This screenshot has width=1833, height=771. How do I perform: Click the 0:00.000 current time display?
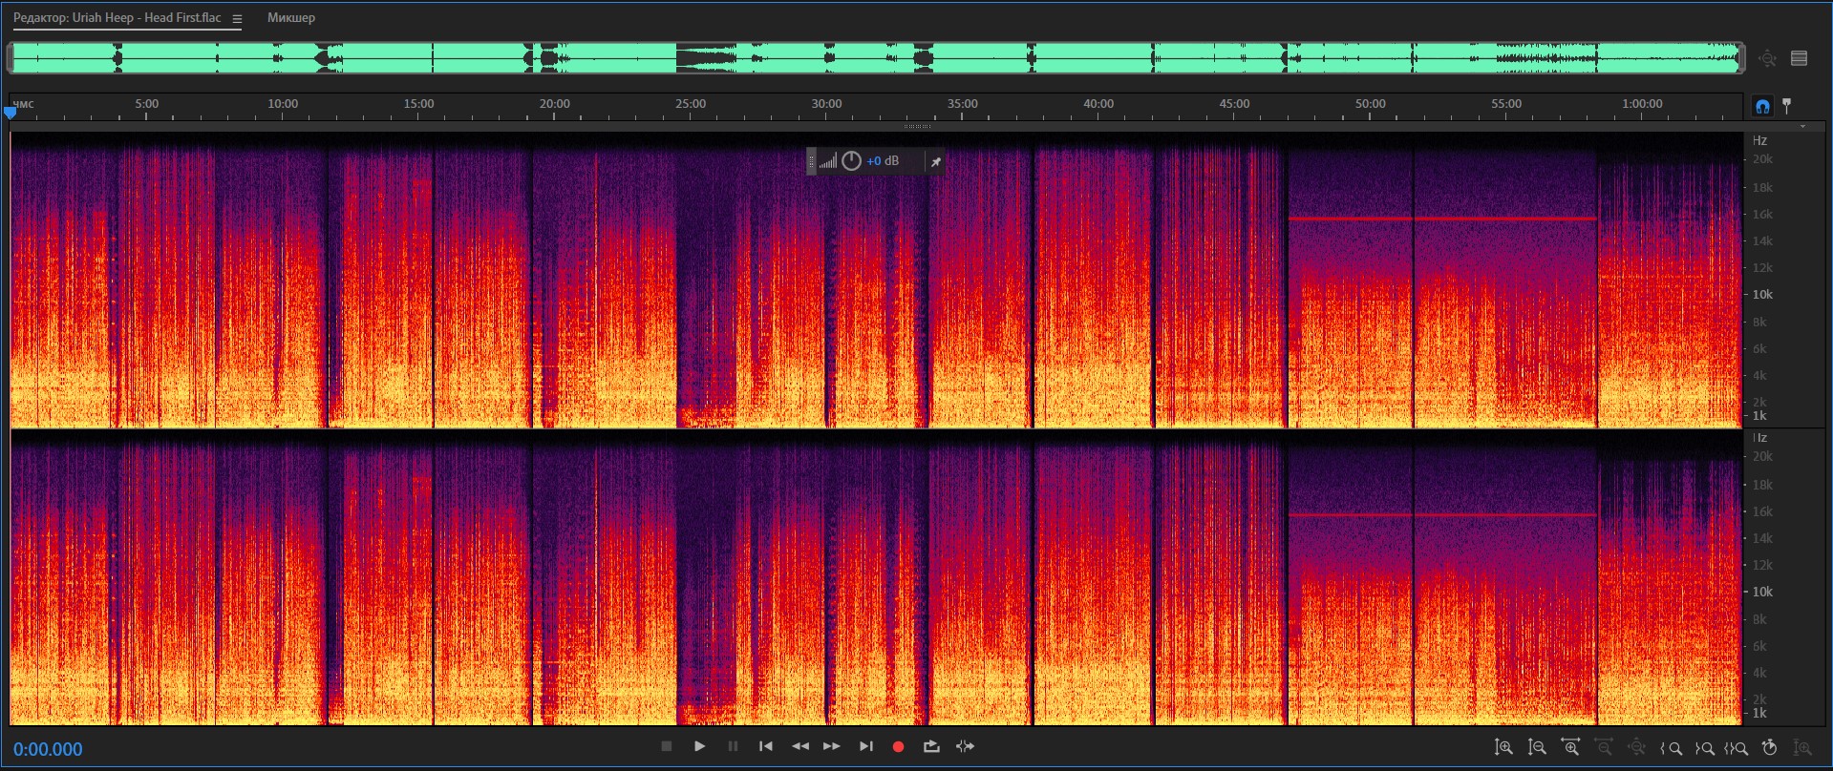(x=48, y=749)
